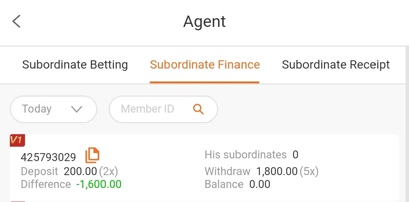Tap the Agent page title
Image resolution: width=409 pixels, height=202 pixels.
(204, 21)
